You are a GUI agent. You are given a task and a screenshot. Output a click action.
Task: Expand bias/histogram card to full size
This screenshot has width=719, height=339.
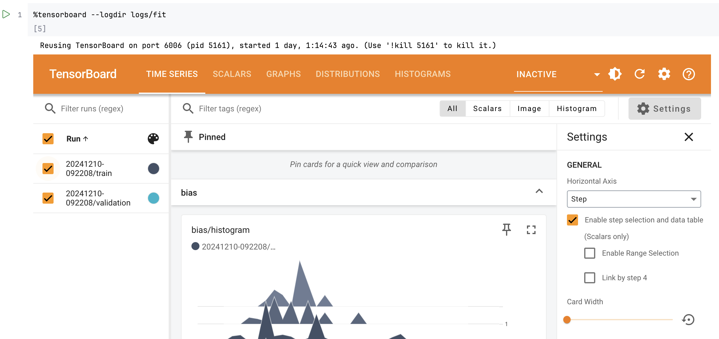(x=531, y=230)
